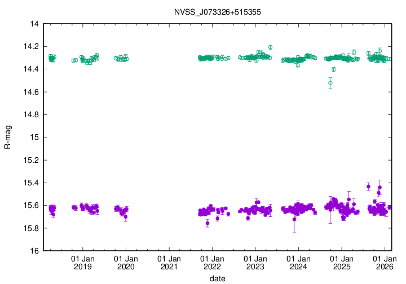The height and width of the screenshot is (284, 406).
Task: Click the 01 Jan 2020 tick label
Action: (x=126, y=263)
